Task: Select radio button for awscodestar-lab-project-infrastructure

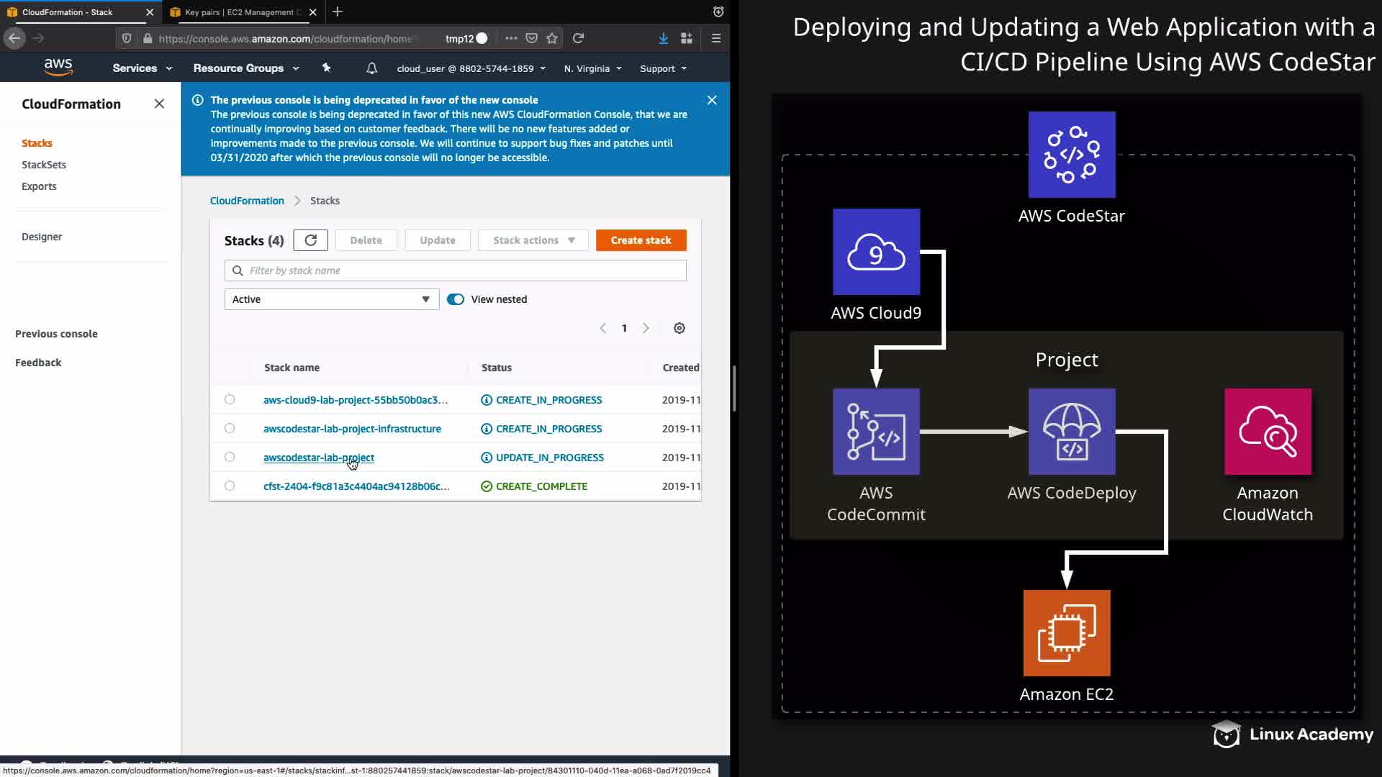Action: coord(230,428)
